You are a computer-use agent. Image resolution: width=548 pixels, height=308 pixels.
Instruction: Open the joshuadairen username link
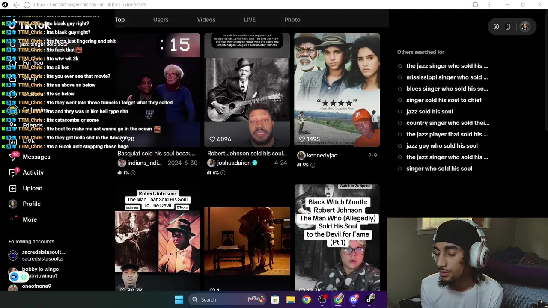click(234, 163)
